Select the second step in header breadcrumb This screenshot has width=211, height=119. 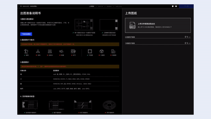(101, 6)
